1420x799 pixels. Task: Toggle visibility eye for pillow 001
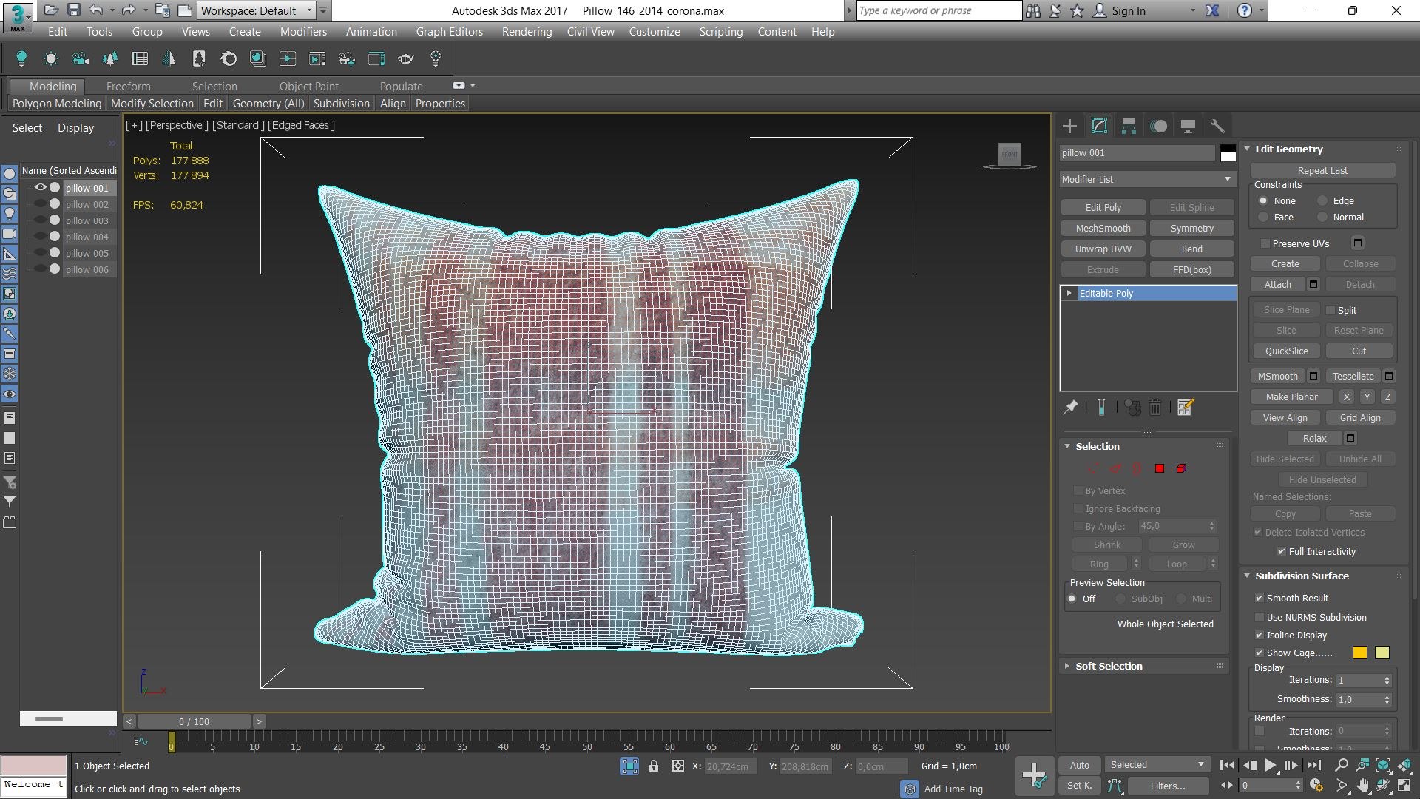[x=41, y=188]
